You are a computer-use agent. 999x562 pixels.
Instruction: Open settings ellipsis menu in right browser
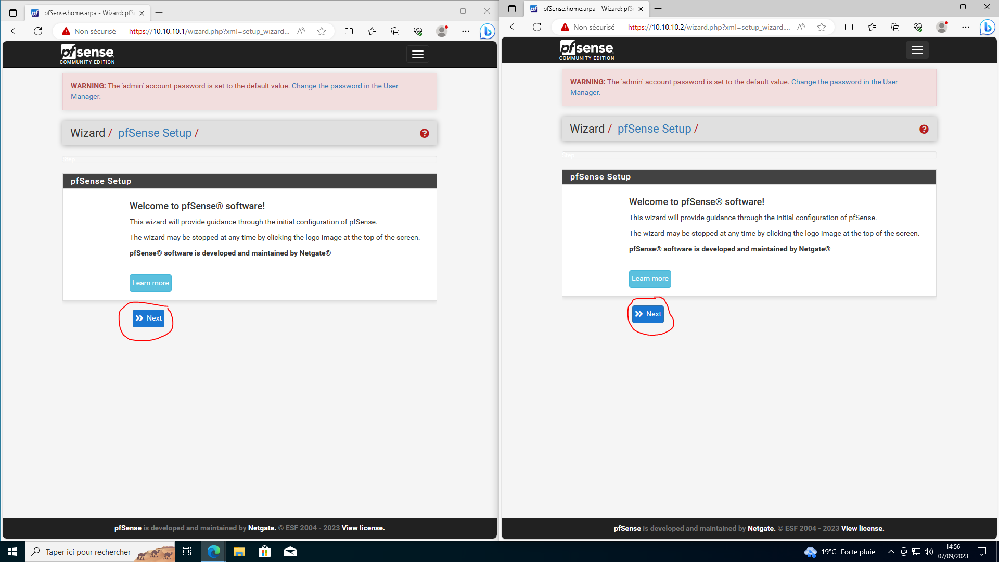point(966,27)
